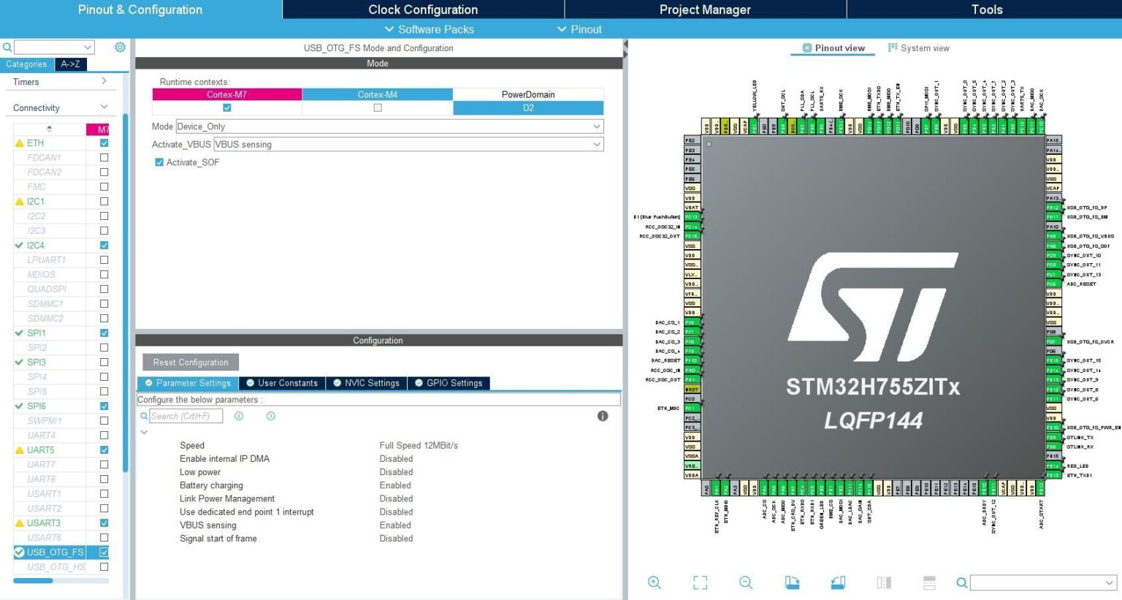Open the Activate_VBUS dropdown

pyautogui.click(x=408, y=145)
